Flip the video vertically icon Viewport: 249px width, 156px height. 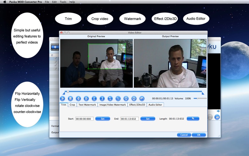pyautogui.click(x=118, y=99)
